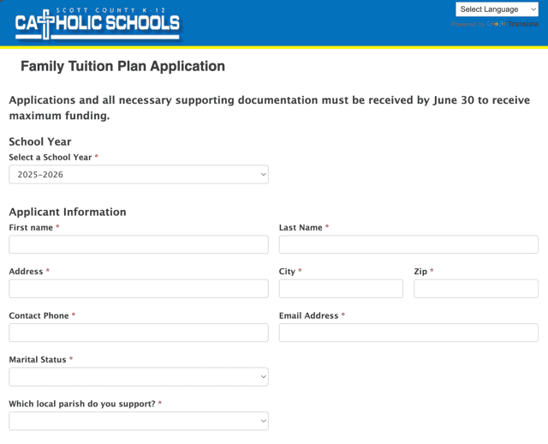Click the chevron on Select Language box
The image size is (548, 444).
click(x=533, y=9)
